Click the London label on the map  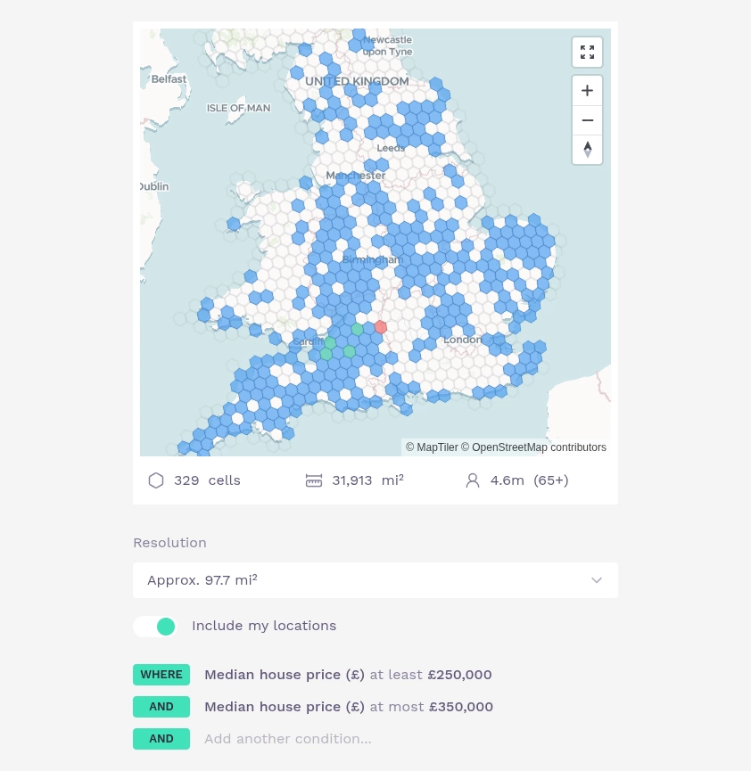point(463,340)
